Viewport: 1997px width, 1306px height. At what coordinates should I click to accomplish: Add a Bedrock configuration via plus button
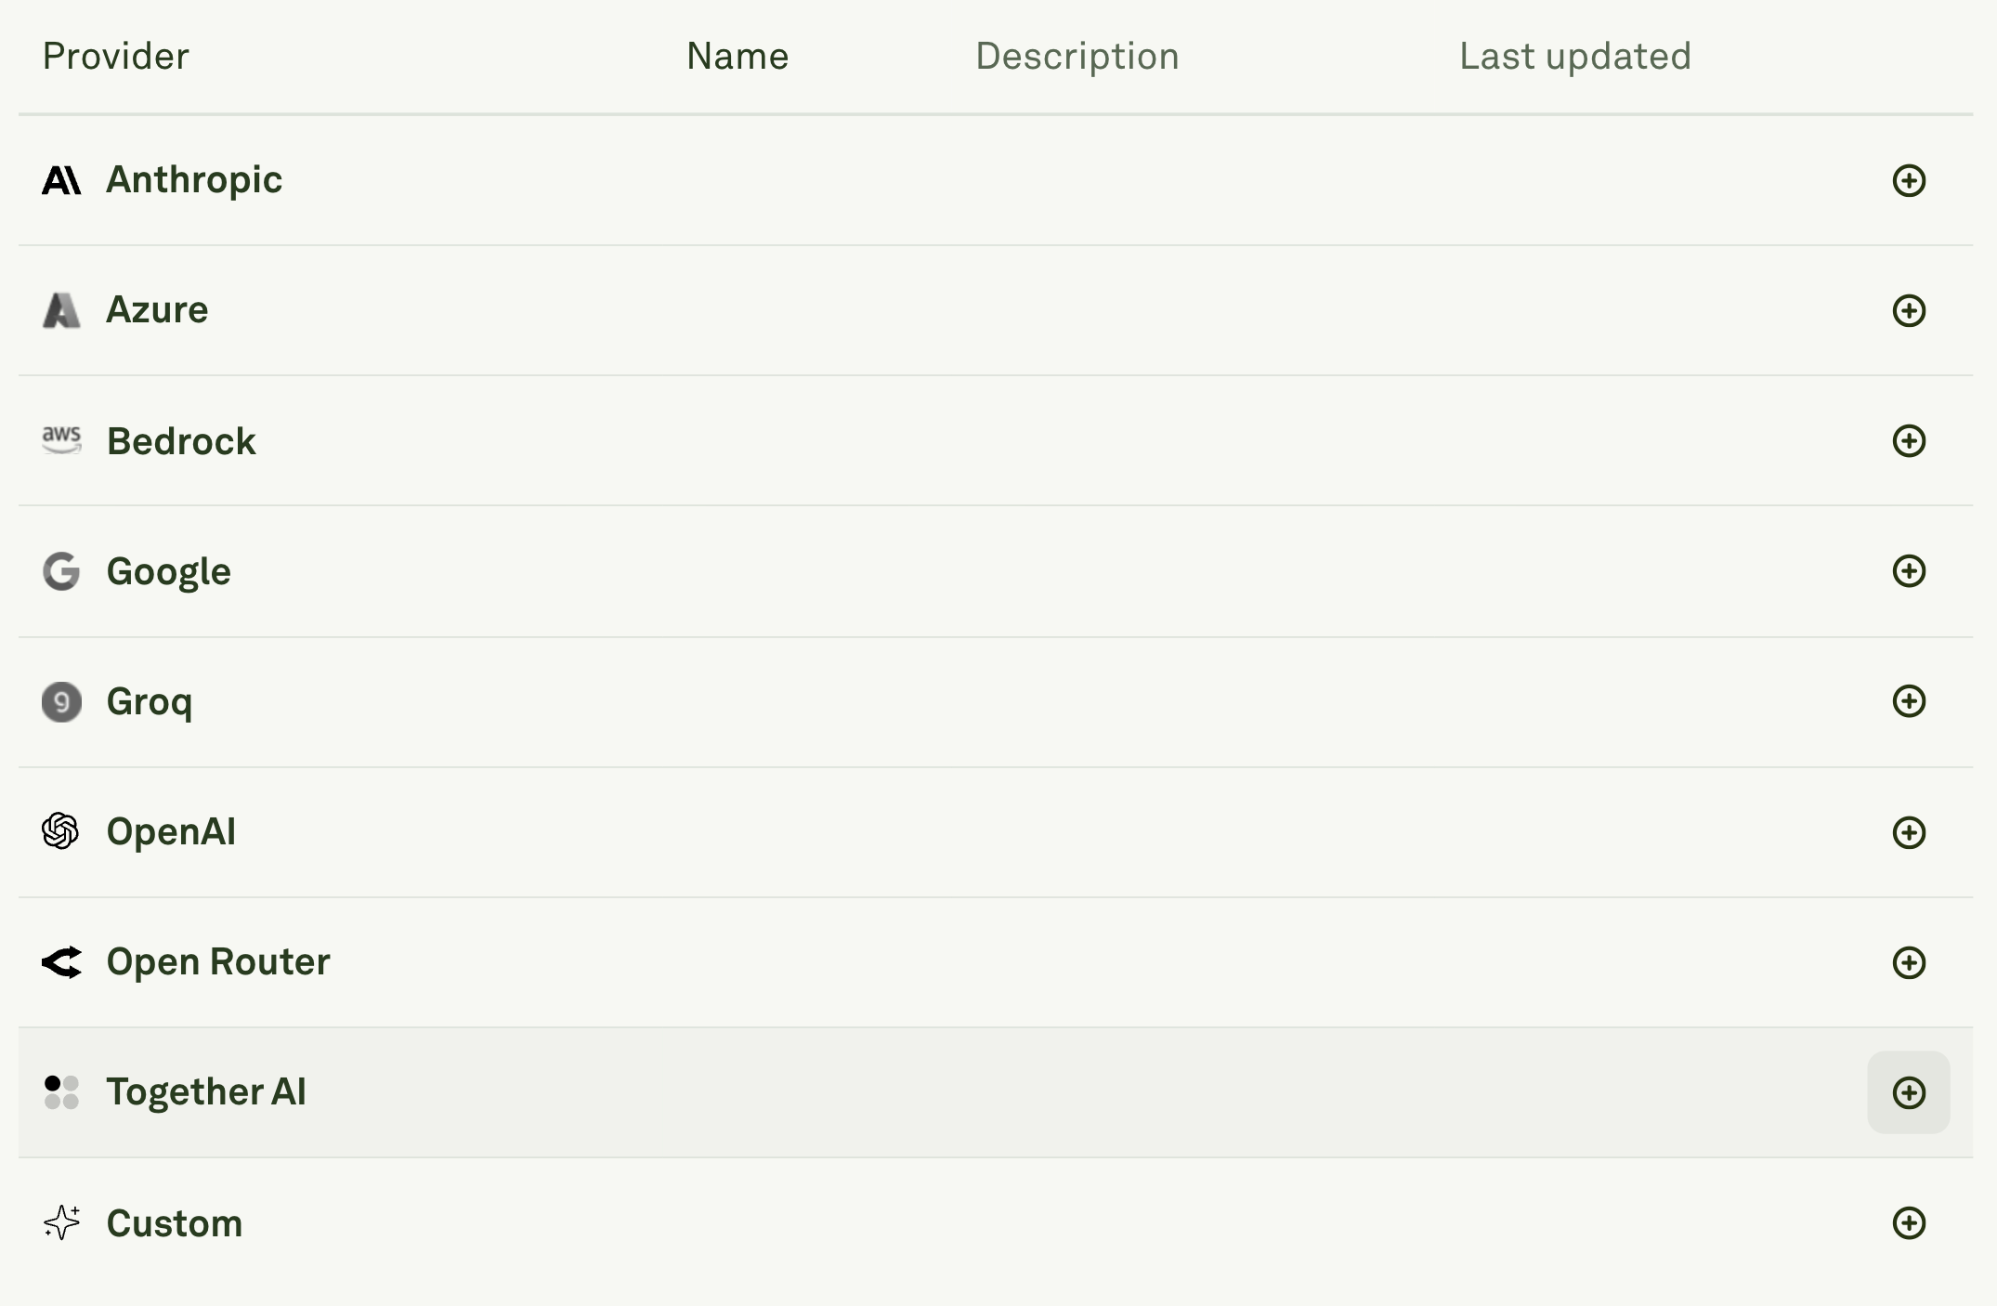click(x=1910, y=441)
